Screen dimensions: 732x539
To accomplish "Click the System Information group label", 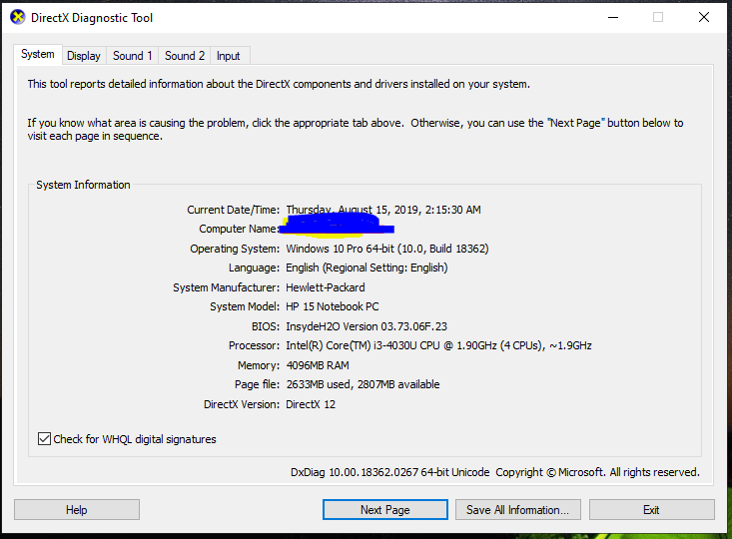I will tap(83, 185).
